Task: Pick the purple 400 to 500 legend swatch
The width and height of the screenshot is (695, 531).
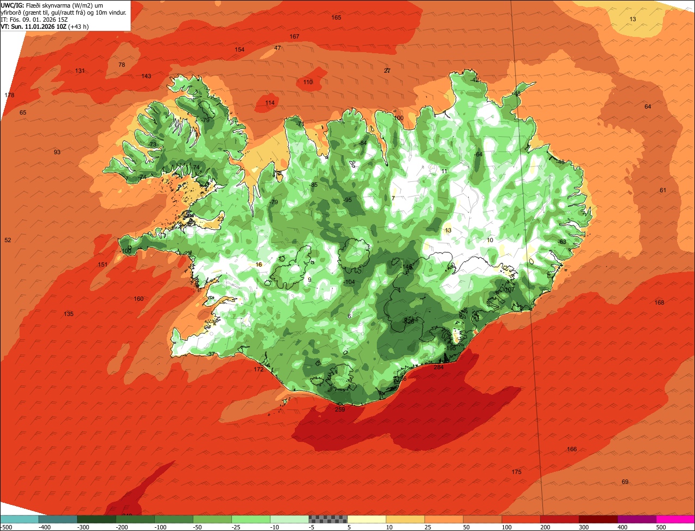Action: 636,519
